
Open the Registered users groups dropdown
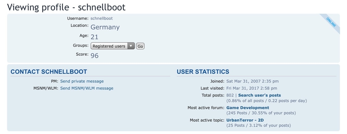[112, 46]
